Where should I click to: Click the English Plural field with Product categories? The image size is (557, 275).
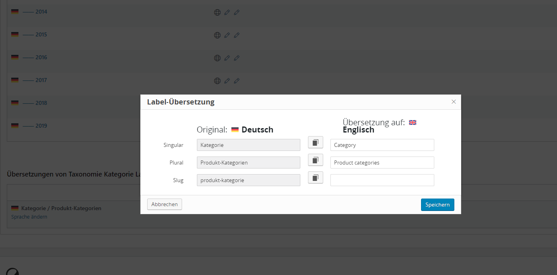tap(382, 163)
